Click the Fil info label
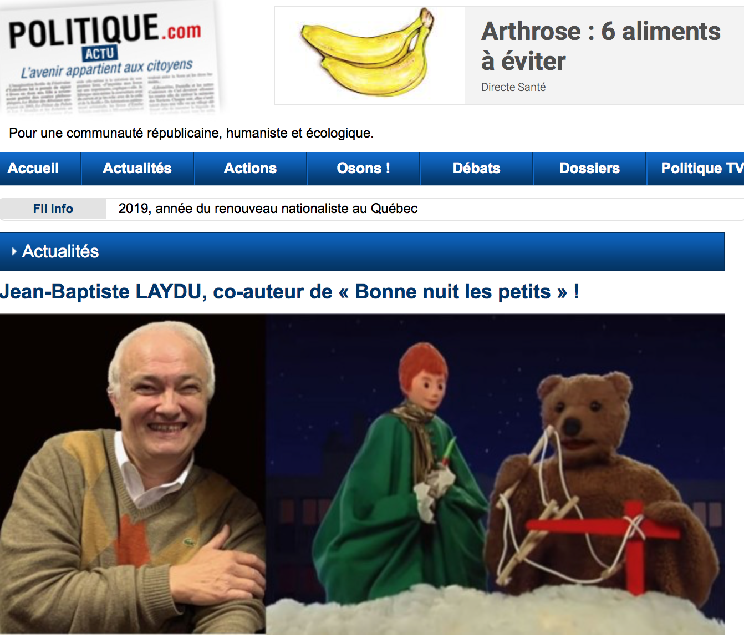Screen dimensions: 744x638 point(53,209)
